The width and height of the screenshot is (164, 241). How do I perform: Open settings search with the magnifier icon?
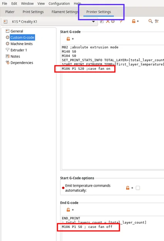pyautogui.click(x=150, y=21)
